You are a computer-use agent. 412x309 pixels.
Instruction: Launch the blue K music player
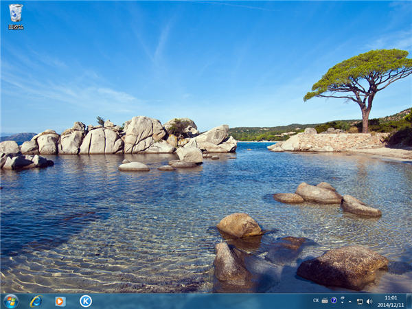tap(85, 301)
